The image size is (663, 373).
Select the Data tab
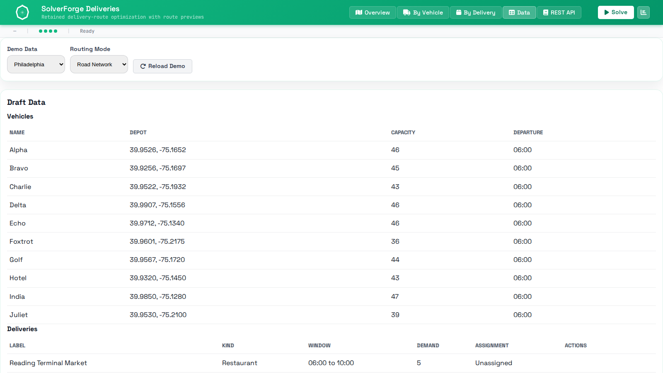tap(519, 12)
